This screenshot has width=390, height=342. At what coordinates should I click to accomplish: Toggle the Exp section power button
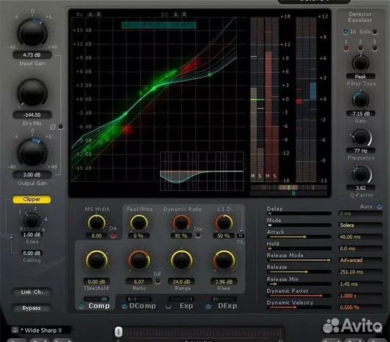pos(168,306)
